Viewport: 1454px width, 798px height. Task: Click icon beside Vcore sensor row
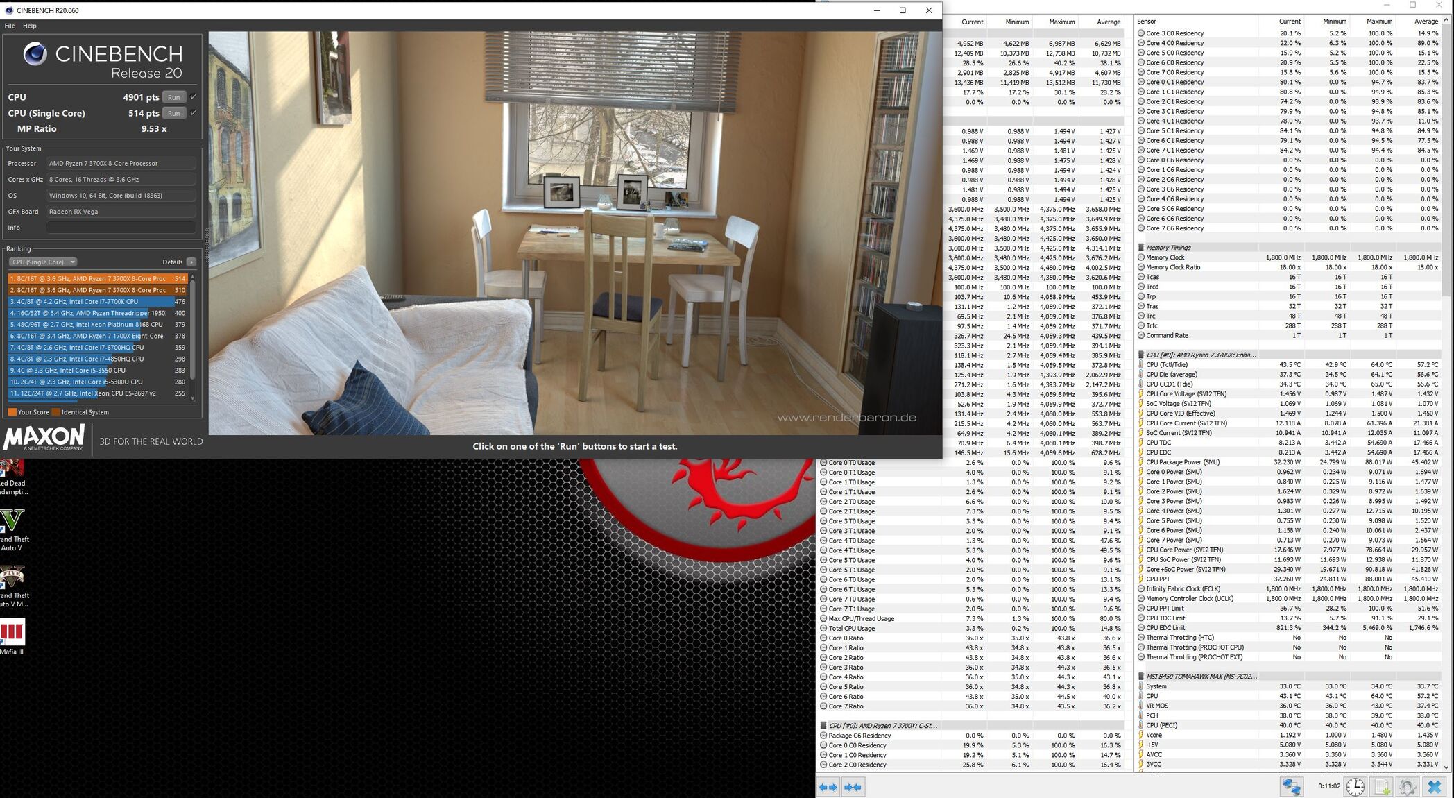[1141, 735]
